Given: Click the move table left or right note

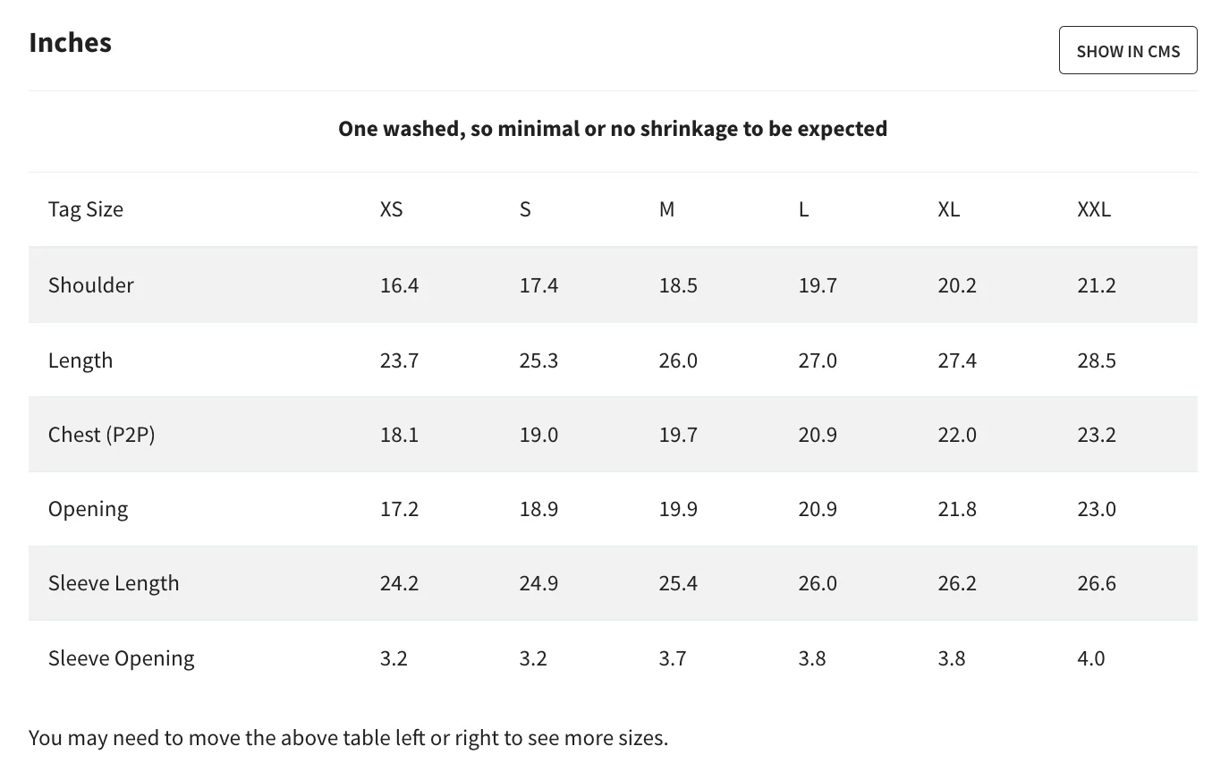Looking at the screenshot, I should [349, 738].
